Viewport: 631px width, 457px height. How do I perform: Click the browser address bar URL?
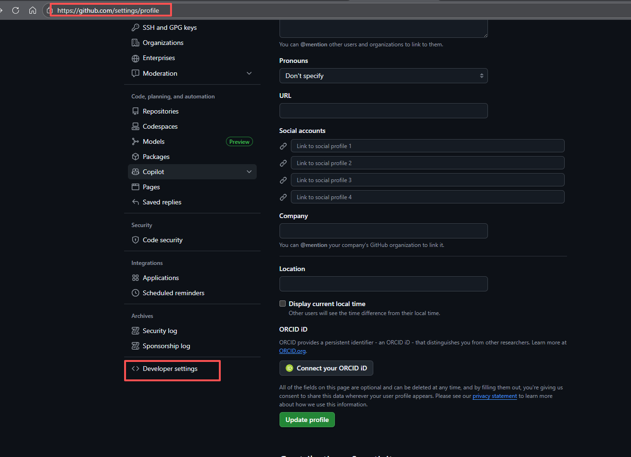click(108, 10)
